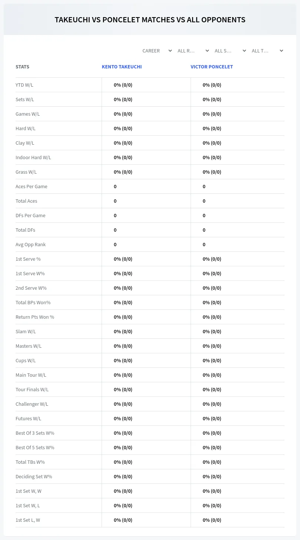The height and width of the screenshot is (540, 300).
Task: Click the STATS column header
Action: pyautogui.click(x=22, y=67)
